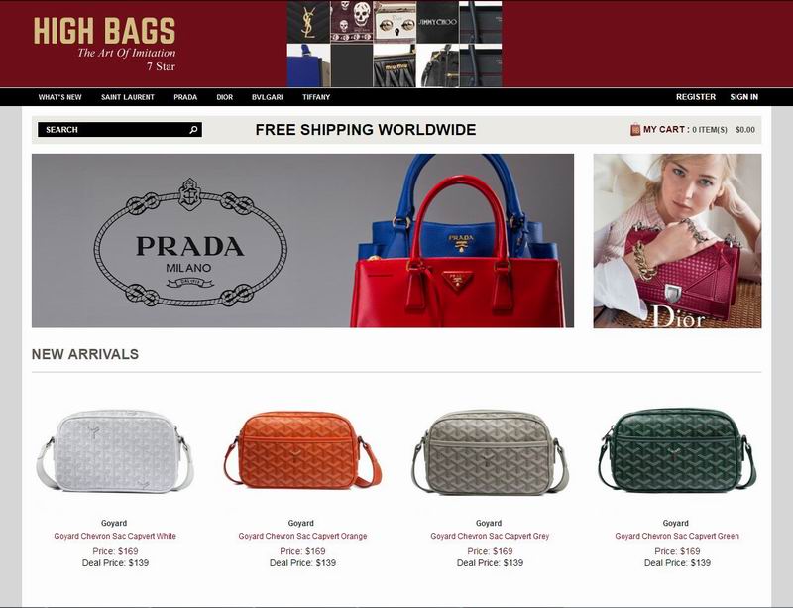The width and height of the screenshot is (793, 608).
Task: Click the Register link
Action: pyautogui.click(x=696, y=97)
